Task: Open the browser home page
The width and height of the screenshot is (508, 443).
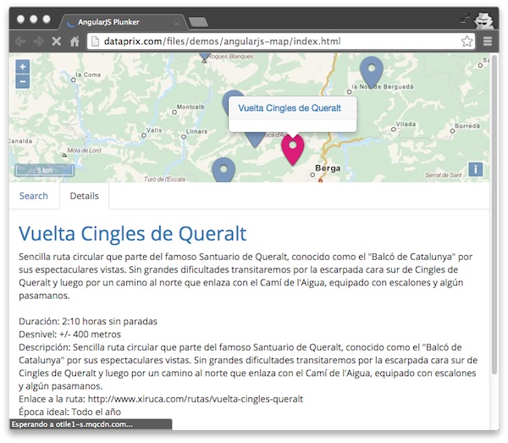Action: pos(75,42)
